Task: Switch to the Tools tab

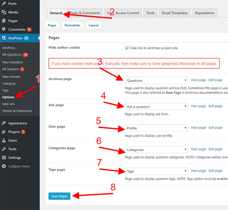Action: pyautogui.click(x=150, y=13)
